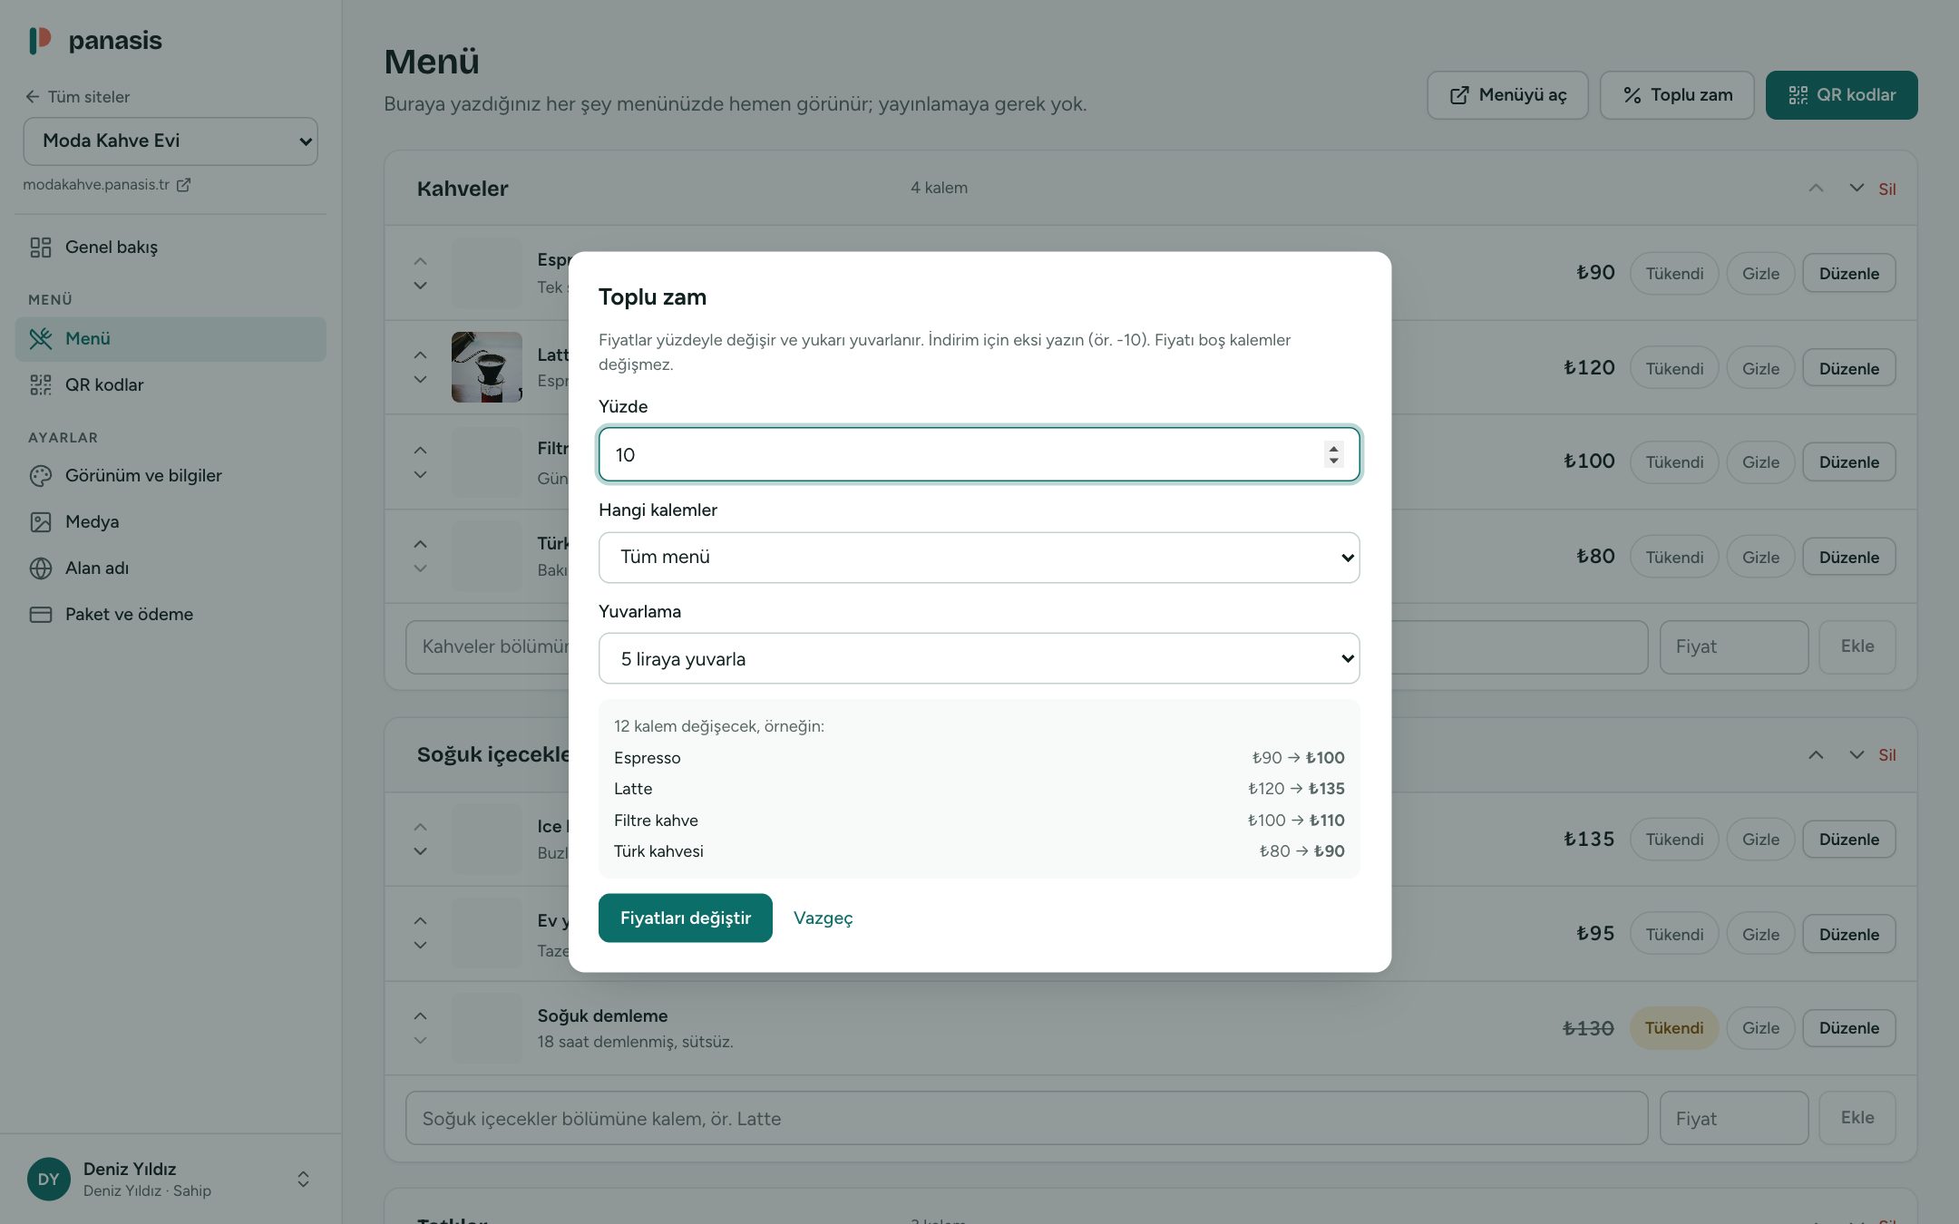The image size is (1959, 1224).
Task: Move Kahveler section up arrow
Action: coord(1816,188)
